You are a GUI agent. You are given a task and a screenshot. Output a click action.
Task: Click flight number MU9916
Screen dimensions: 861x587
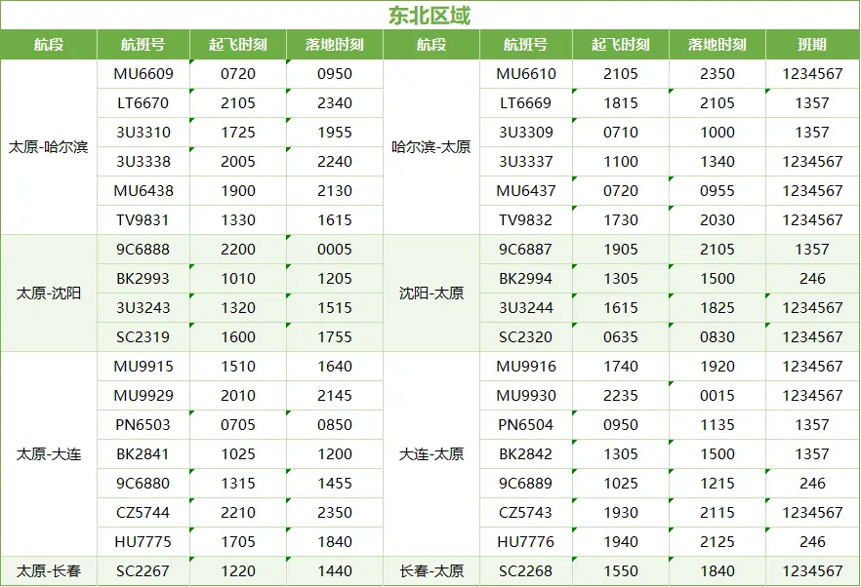[526, 367]
